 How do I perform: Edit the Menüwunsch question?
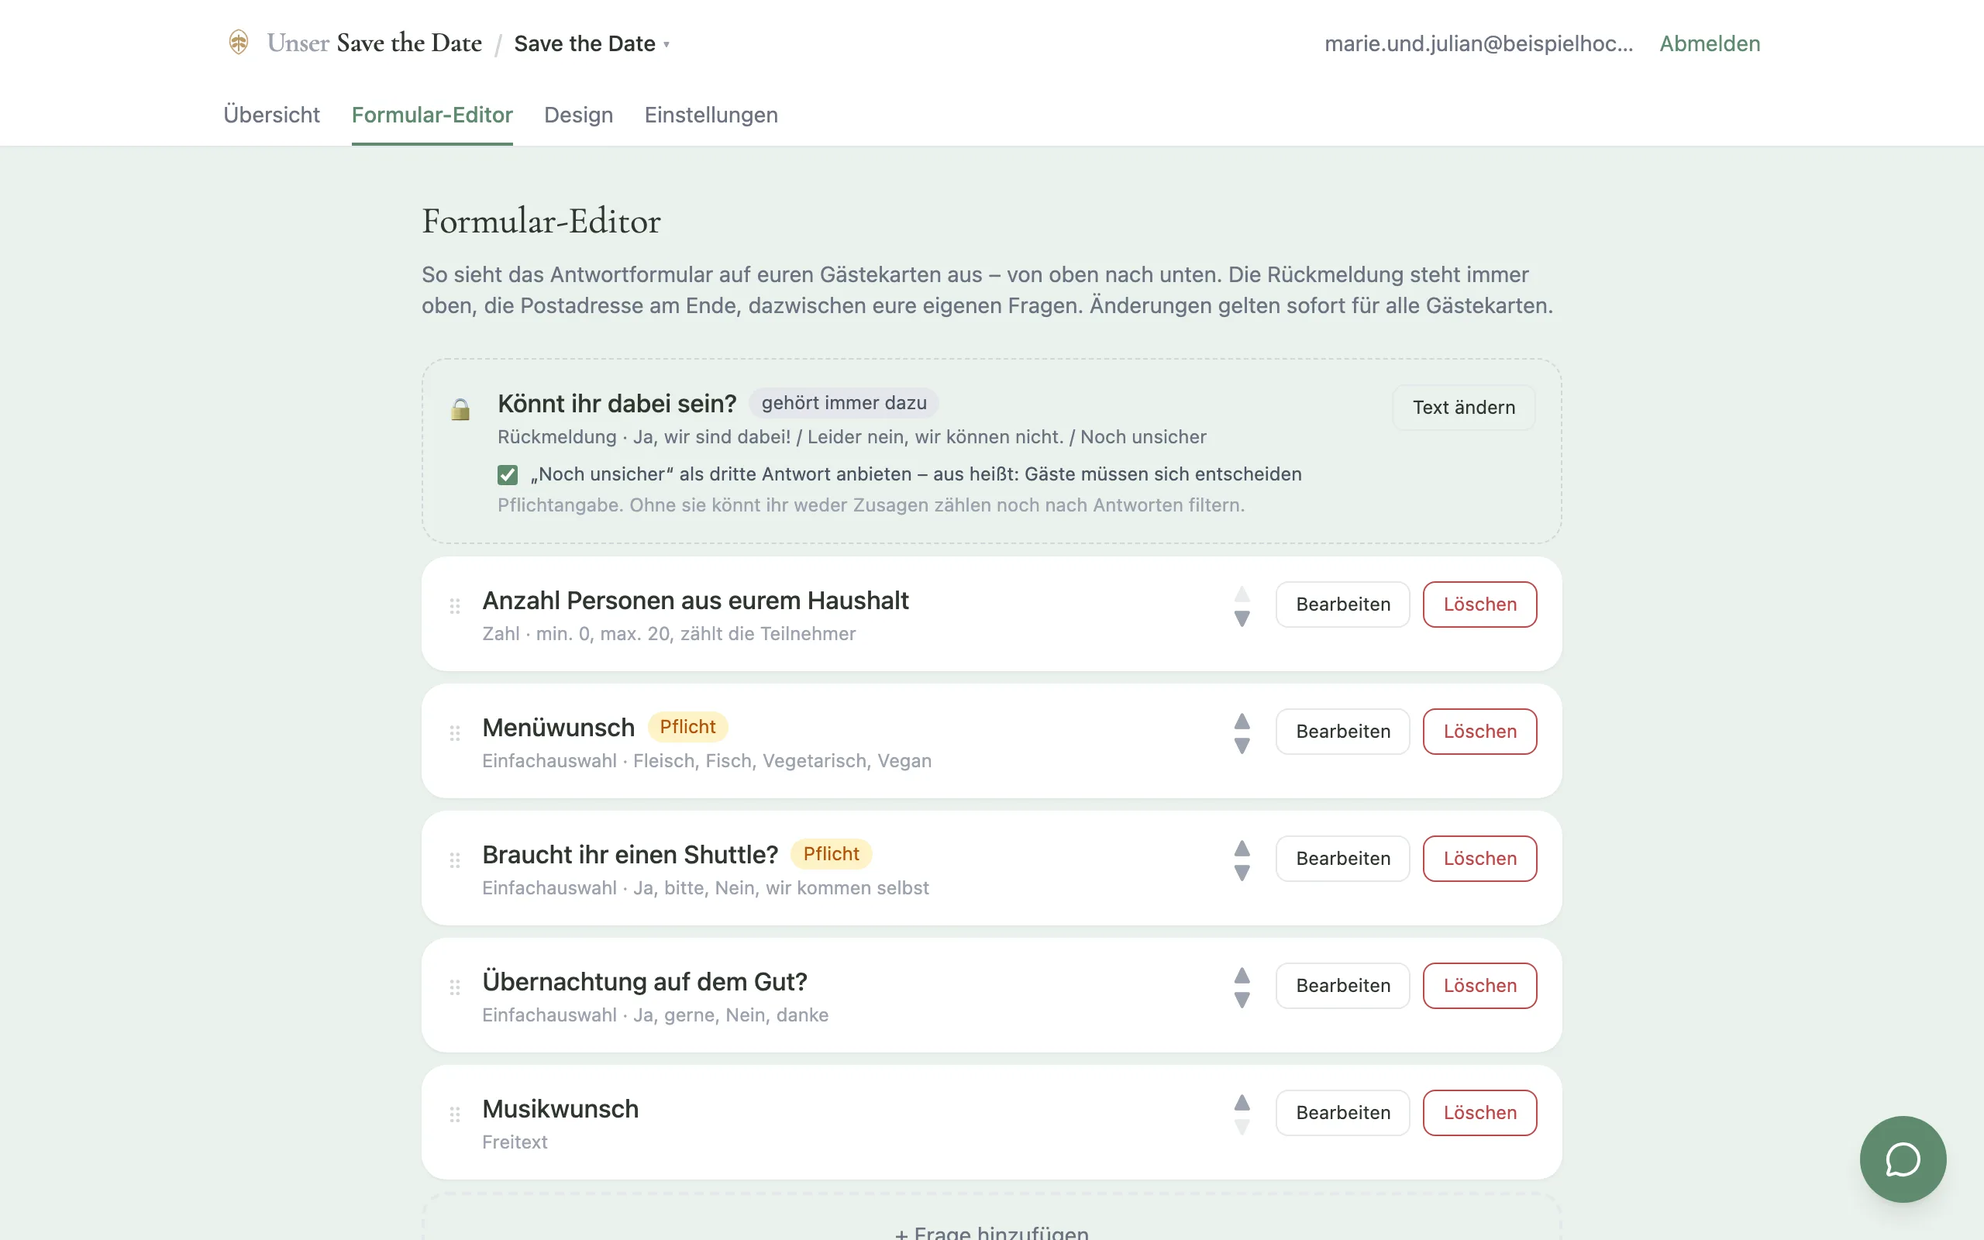point(1343,732)
